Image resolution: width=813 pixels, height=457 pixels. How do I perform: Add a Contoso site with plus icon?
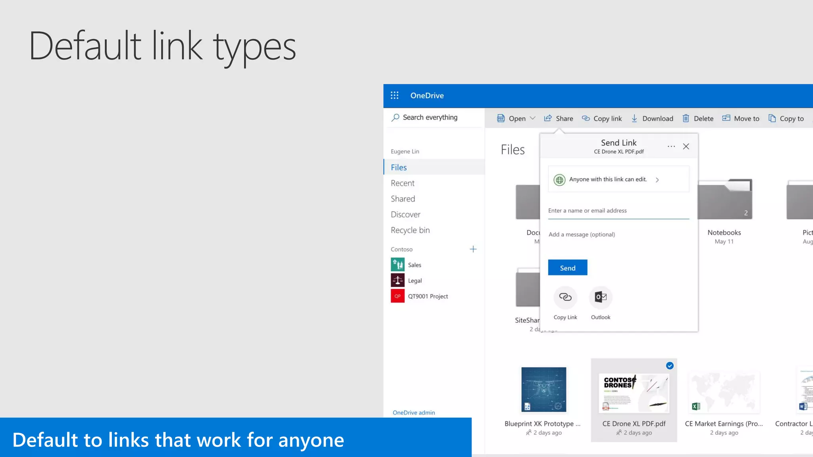click(473, 249)
